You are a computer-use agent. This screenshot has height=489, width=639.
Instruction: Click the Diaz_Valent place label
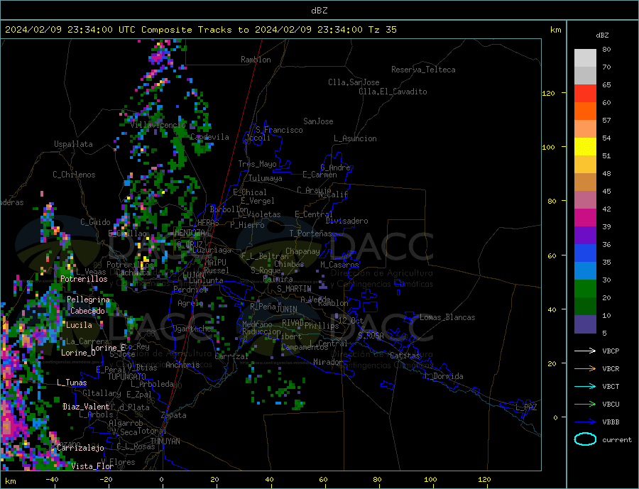coord(86,407)
